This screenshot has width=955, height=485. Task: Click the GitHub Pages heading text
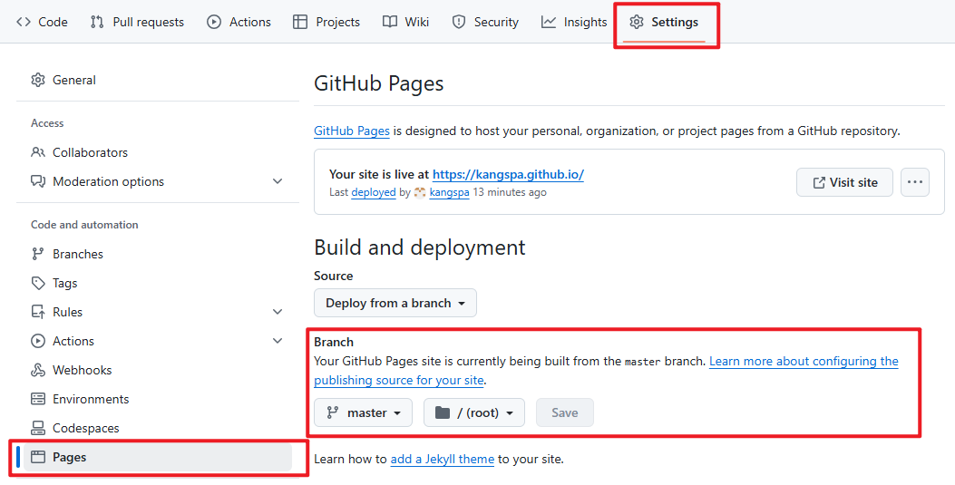379,83
